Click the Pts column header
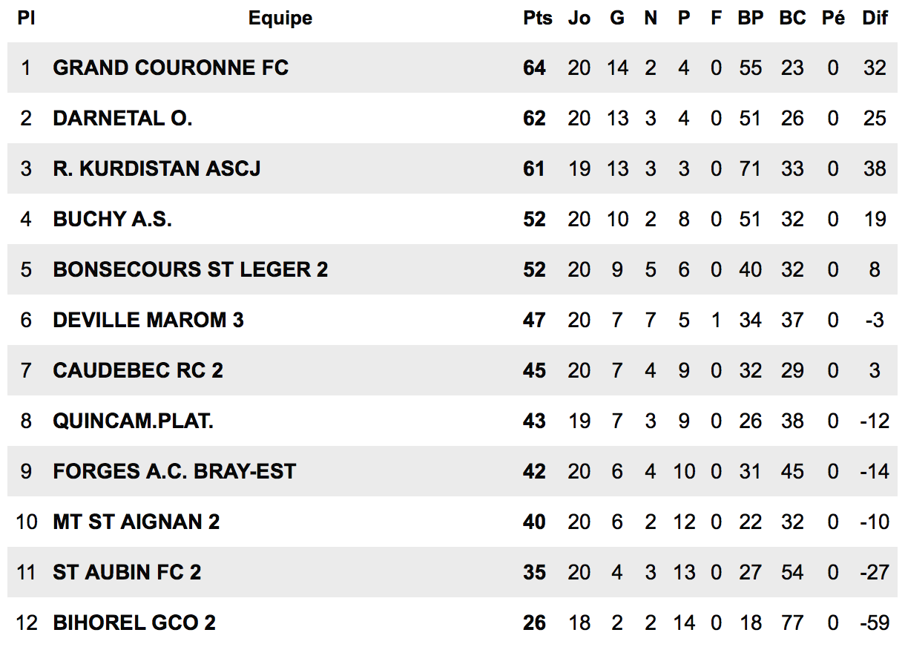 pyautogui.click(x=538, y=19)
